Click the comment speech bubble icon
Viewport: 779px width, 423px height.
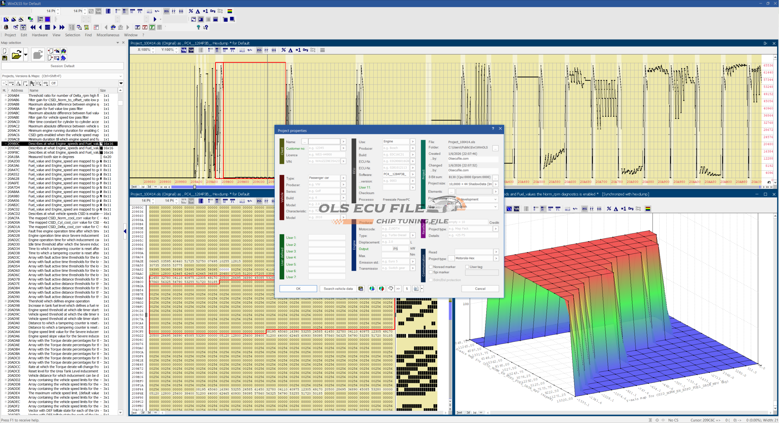click(x=391, y=289)
